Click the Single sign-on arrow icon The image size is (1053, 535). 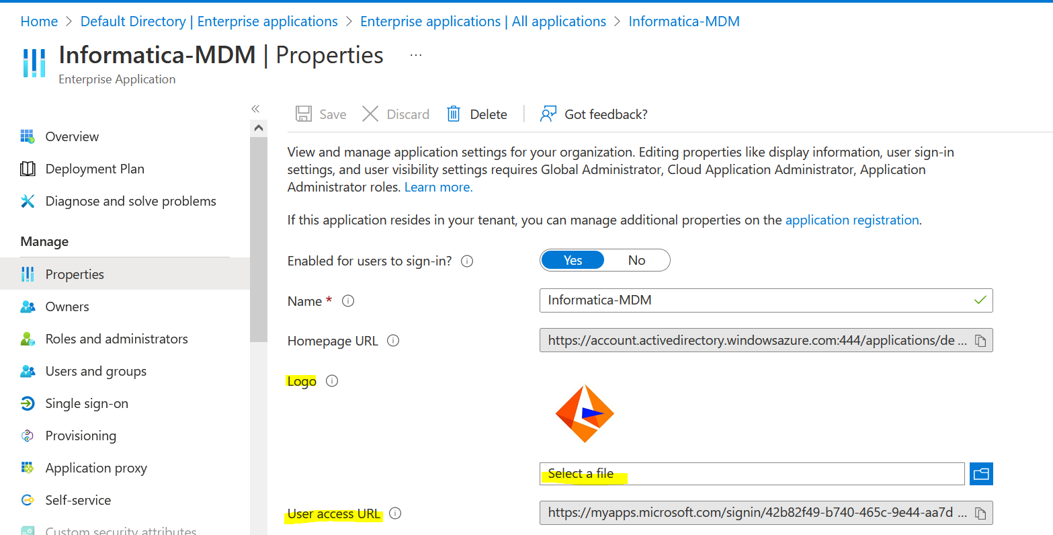pyautogui.click(x=28, y=403)
